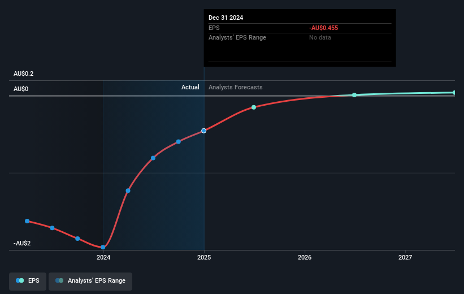Click the AU$0 y-axis label
Image resolution: width=464 pixels, height=294 pixels.
pos(21,89)
